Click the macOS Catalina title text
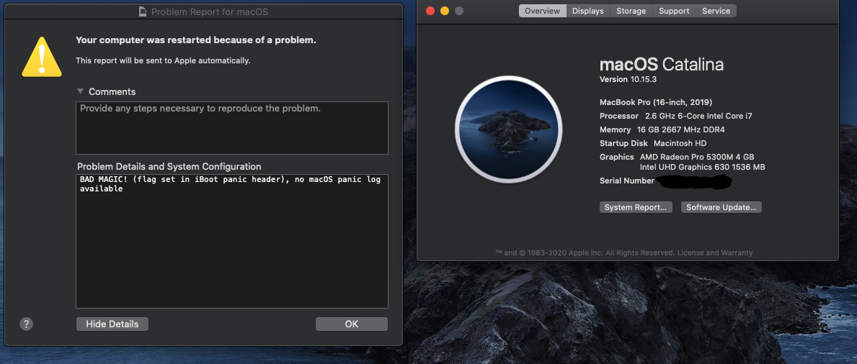 point(662,65)
